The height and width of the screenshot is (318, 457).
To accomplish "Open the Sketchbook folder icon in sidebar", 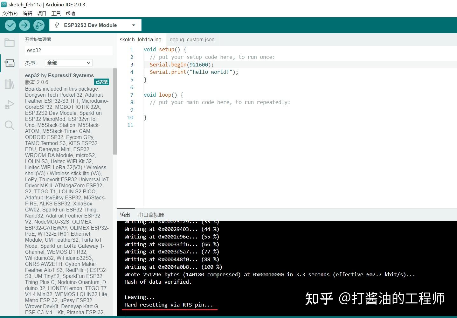I will pos(9,42).
